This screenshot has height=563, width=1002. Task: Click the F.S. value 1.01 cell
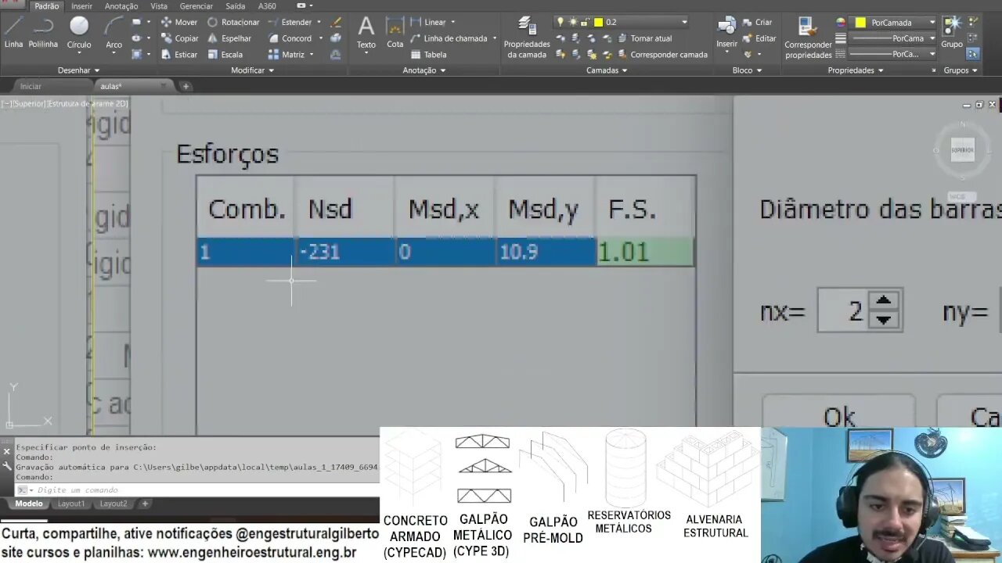(x=645, y=252)
